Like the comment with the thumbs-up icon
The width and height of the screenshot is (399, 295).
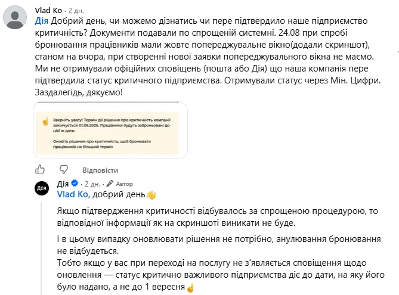40,169
